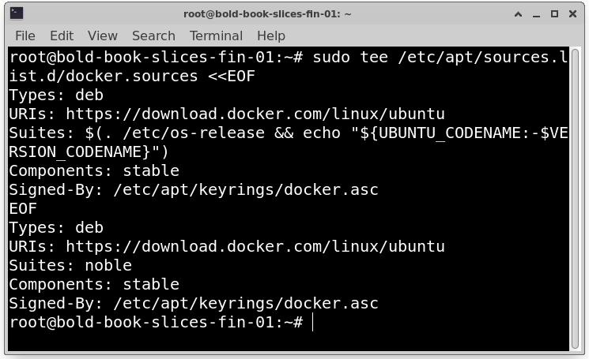This screenshot has width=589, height=359.
Task: Open the File menu
Action: [25, 36]
